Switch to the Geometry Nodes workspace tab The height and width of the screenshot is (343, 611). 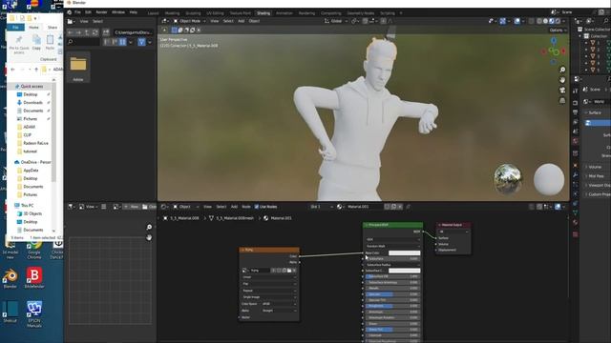coord(361,13)
